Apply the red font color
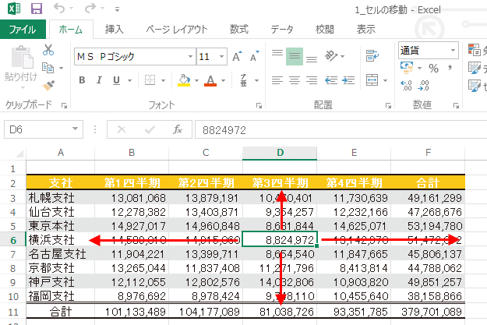487x325 pixels. pyautogui.click(x=210, y=80)
